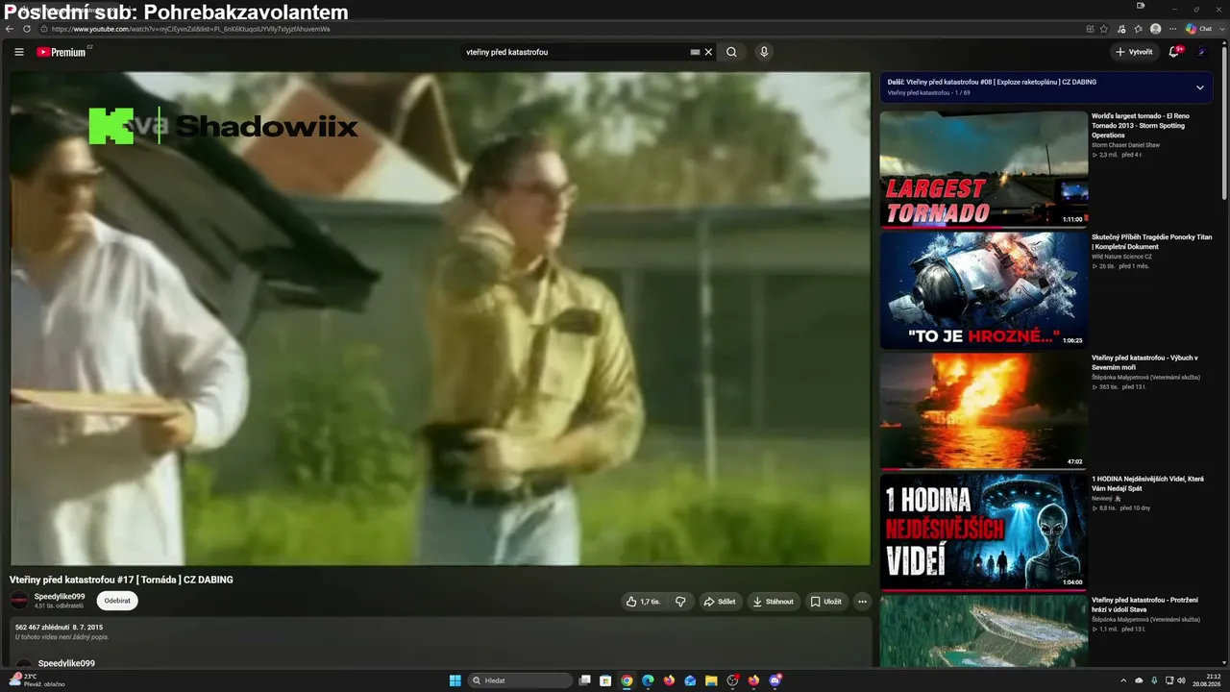Open the taskbar clock and date
The image size is (1230, 692).
pyautogui.click(x=1206, y=680)
